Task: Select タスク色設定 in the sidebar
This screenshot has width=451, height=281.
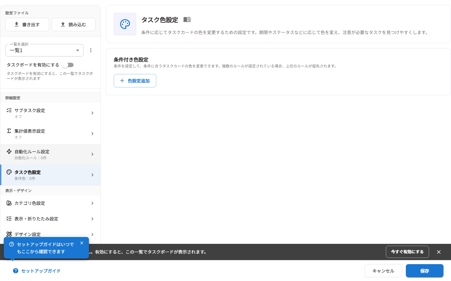Action: (x=50, y=175)
